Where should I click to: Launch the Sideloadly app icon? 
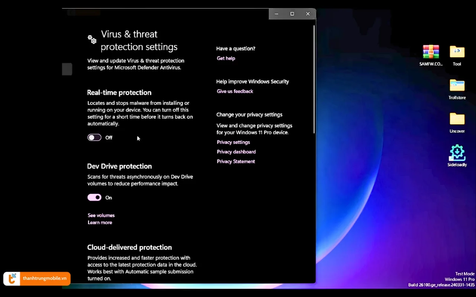coord(457,153)
